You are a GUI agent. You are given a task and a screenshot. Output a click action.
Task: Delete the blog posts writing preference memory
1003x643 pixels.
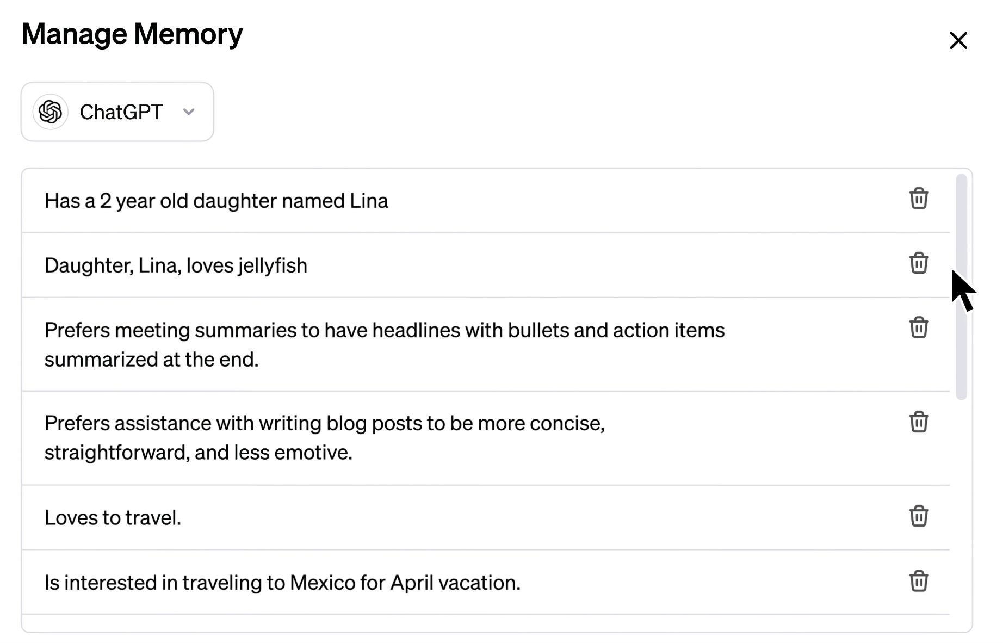pyautogui.click(x=919, y=422)
